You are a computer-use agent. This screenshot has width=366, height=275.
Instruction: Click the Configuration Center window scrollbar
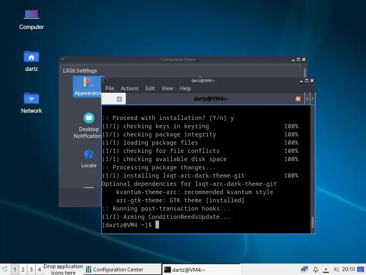point(305,73)
